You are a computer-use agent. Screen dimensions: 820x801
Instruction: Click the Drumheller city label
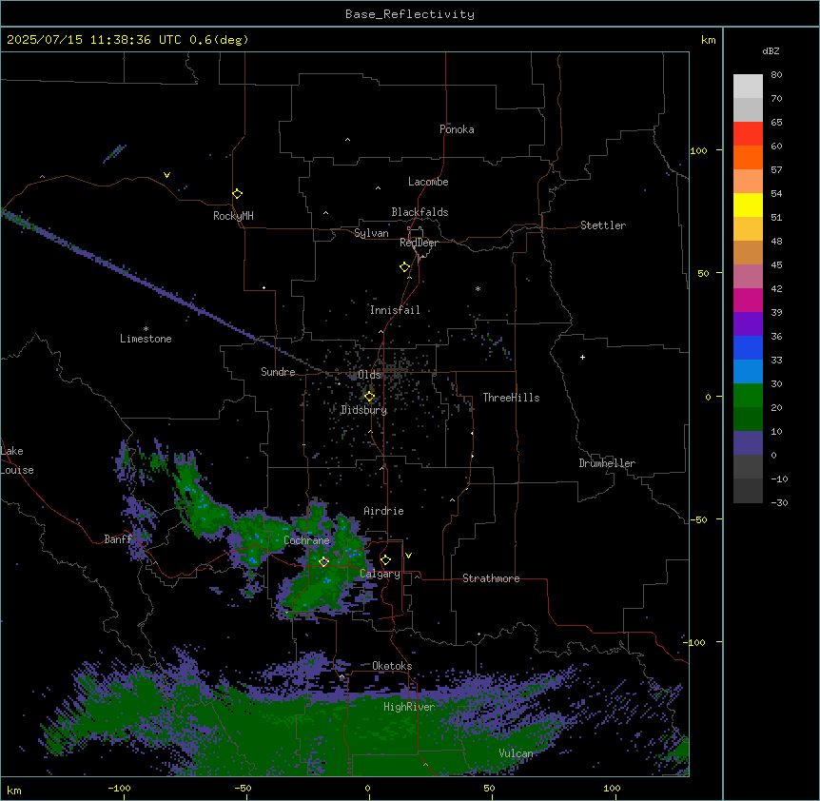click(x=607, y=463)
